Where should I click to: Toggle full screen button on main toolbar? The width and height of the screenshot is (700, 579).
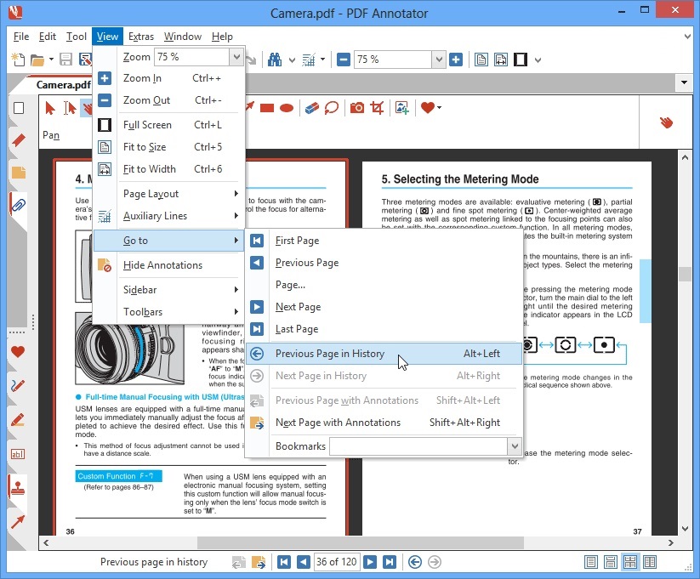tap(520, 60)
